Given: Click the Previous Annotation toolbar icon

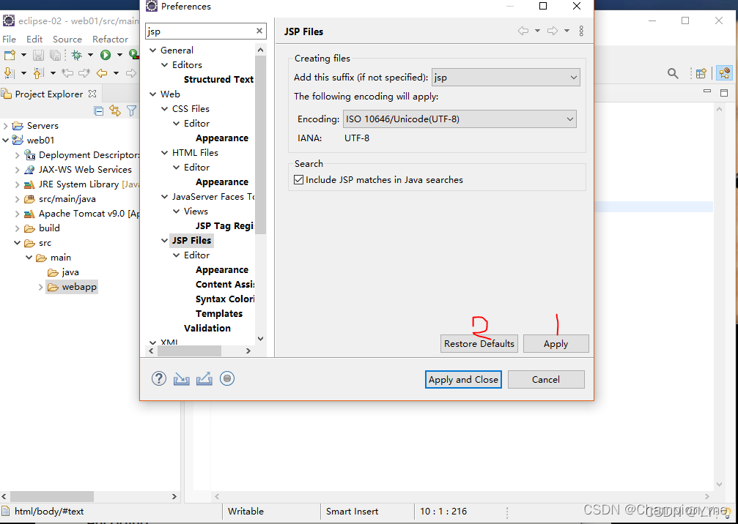Looking at the screenshot, I should (x=39, y=73).
